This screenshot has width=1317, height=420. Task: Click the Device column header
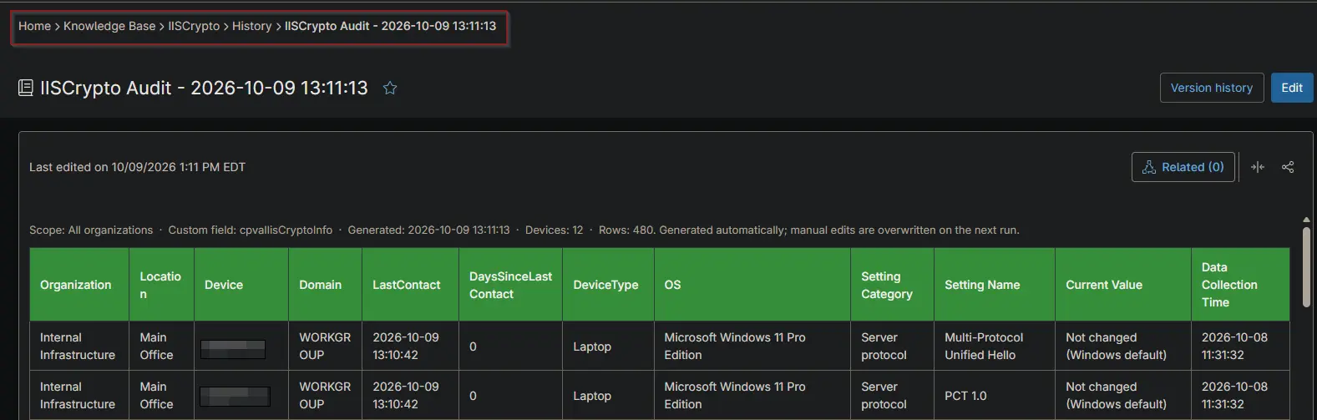point(241,285)
